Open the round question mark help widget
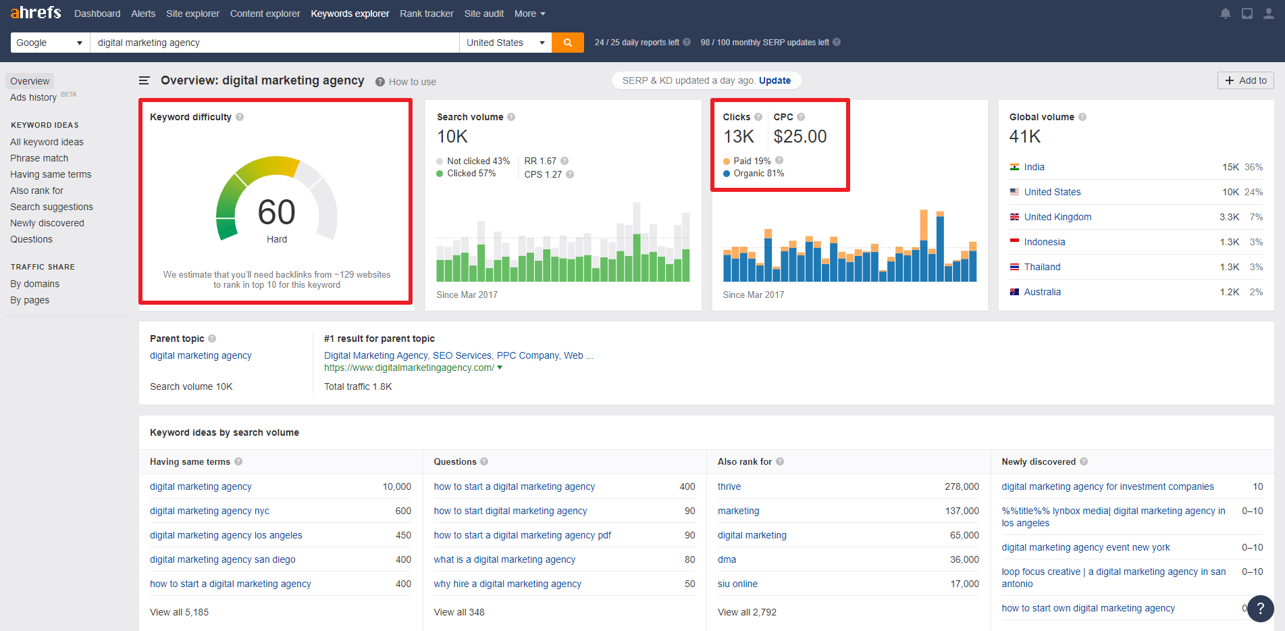The image size is (1285, 631). click(1260, 608)
